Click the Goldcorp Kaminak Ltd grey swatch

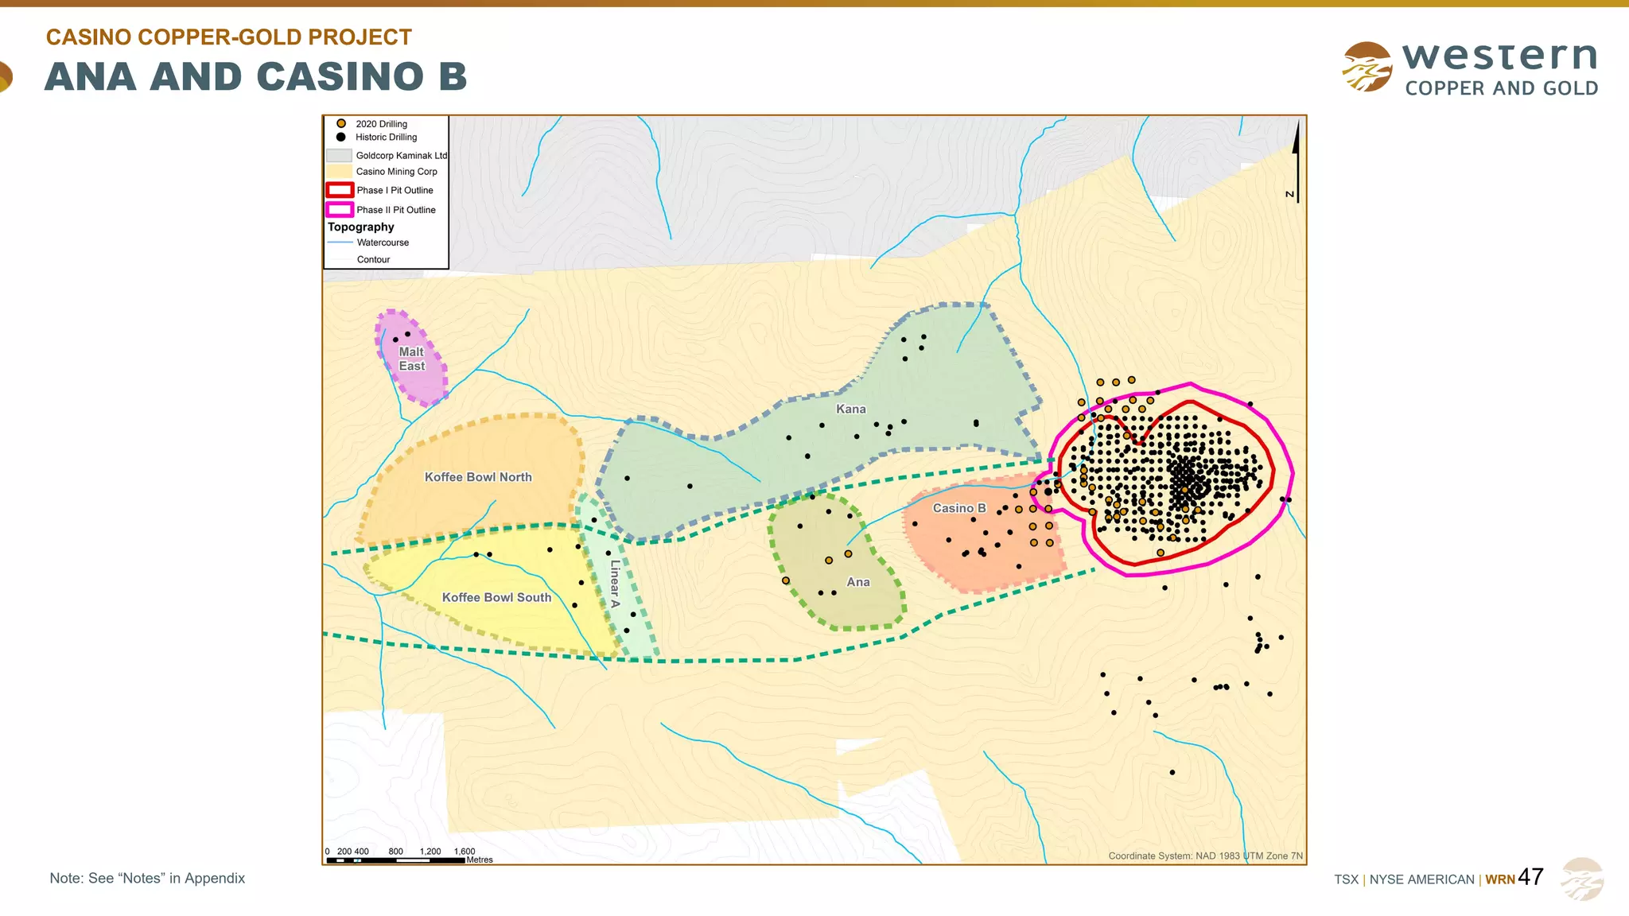pos(339,156)
